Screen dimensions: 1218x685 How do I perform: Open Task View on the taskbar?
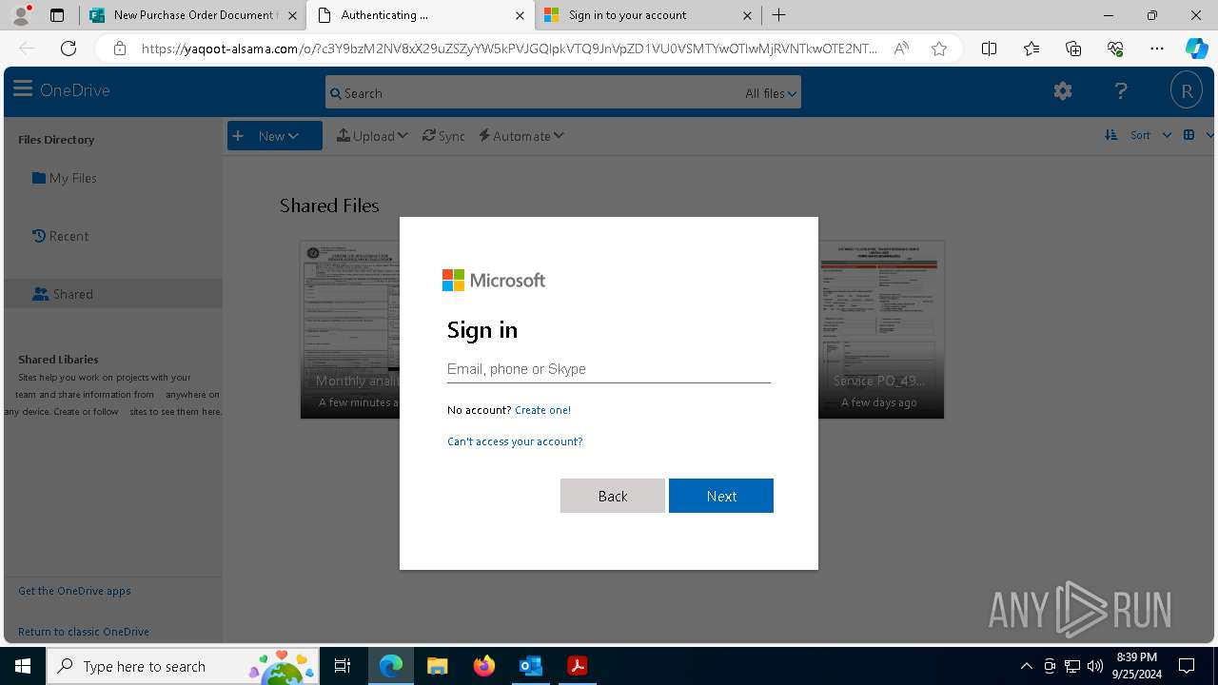tap(343, 666)
